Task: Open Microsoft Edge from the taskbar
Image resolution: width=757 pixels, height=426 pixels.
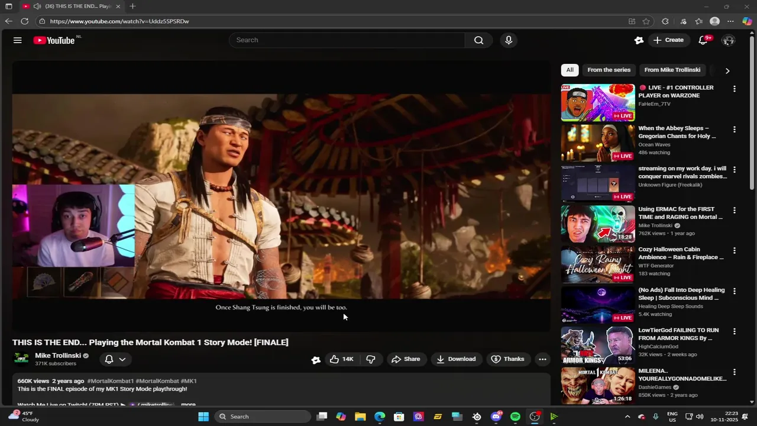Action: click(x=380, y=417)
